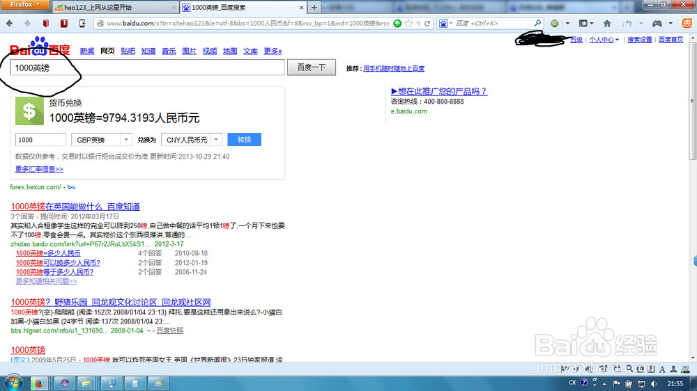Open the Paint taskbar icon

(x=158, y=383)
